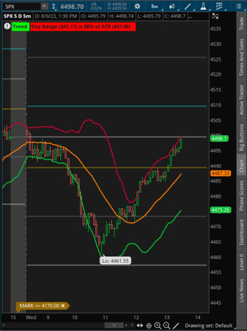
Task: Open the studies flask icon
Action: (x=203, y=7)
